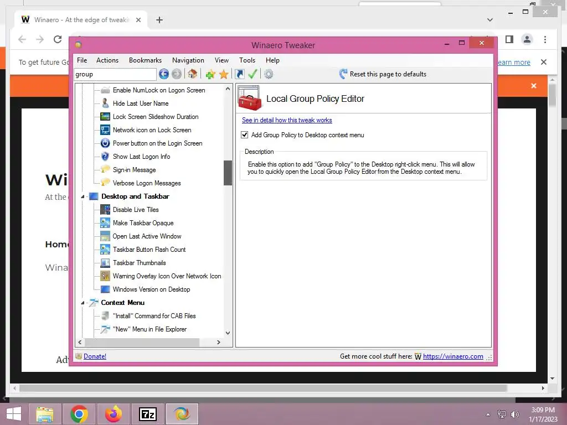Open the Bookmarks menu
This screenshot has width=567, height=425.
coord(146,60)
